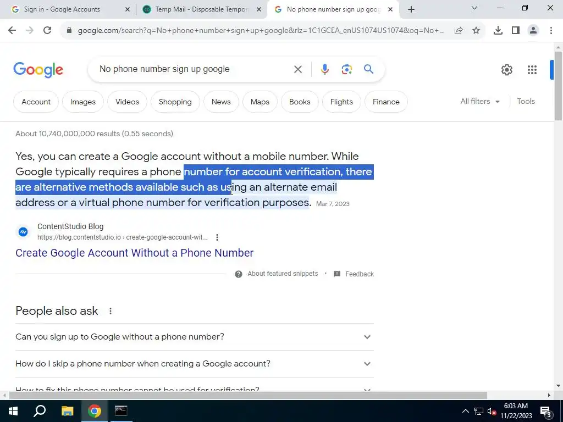Open Google quick settings gear icon
The width and height of the screenshot is (563, 422).
click(x=506, y=70)
